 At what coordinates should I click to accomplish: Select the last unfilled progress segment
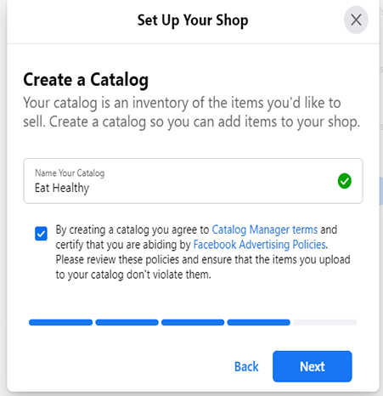click(325, 322)
